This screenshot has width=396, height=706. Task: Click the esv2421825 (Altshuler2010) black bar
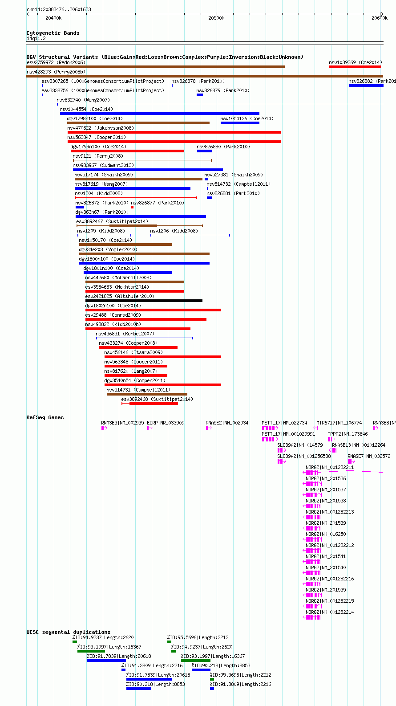(144, 301)
